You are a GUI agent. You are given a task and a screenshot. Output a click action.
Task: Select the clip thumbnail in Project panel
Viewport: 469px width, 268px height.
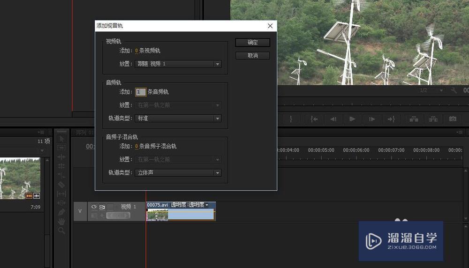point(20,179)
